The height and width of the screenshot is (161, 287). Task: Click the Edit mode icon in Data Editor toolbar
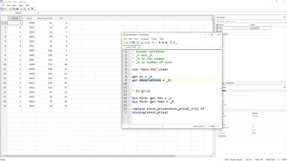point(2,9)
